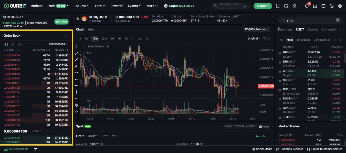Select the price line tool with 123 label
The width and height of the screenshot is (346, 153).
pos(76,98)
